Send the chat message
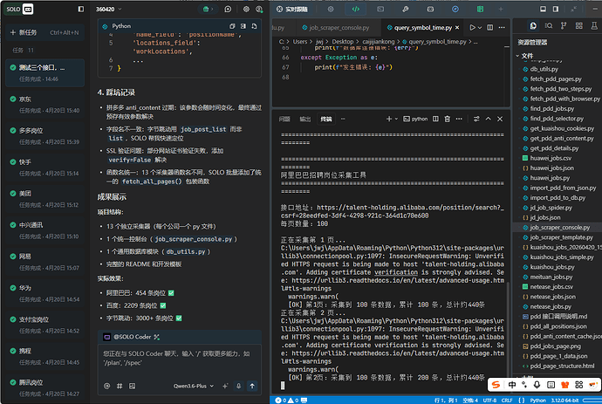602x404 pixels. (x=252, y=386)
